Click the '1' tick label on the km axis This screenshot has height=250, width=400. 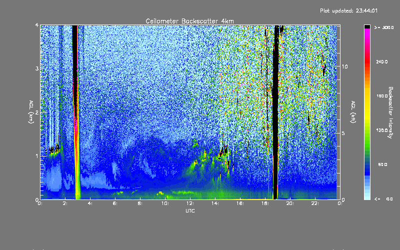pos(37,156)
